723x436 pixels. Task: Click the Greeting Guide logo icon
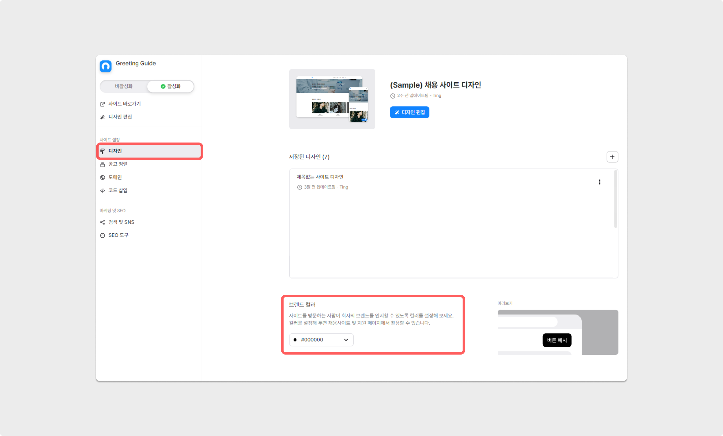click(105, 66)
